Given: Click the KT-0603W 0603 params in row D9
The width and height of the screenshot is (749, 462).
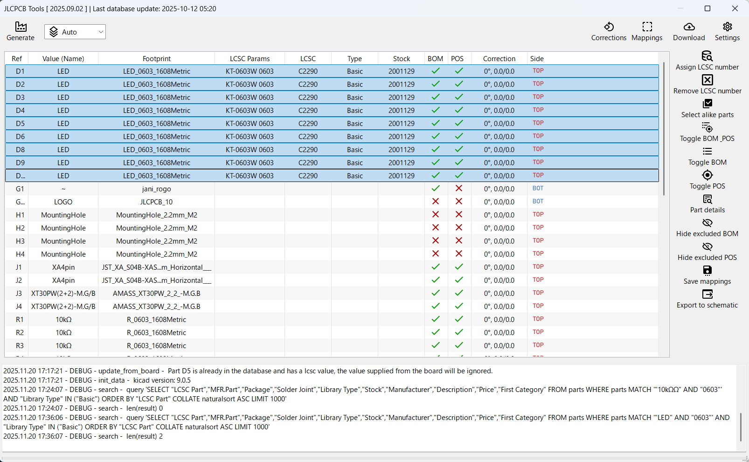Looking at the screenshot, I should point(250,162).
